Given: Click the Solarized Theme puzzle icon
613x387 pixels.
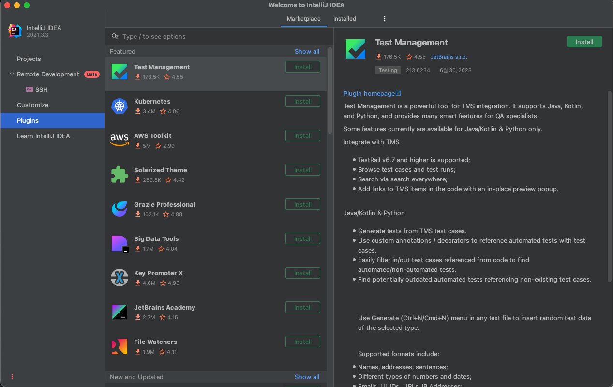Looking at the screenshot, I should click(120, 175).
